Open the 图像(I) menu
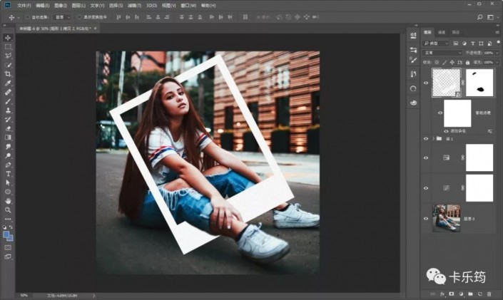The height and width of the screenshot is (300, 503). [61, 6]
